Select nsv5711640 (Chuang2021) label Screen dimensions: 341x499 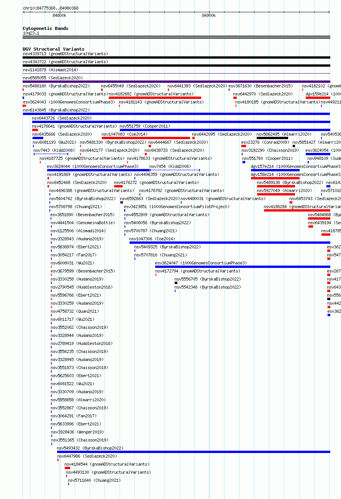click(x=94, y=480)
